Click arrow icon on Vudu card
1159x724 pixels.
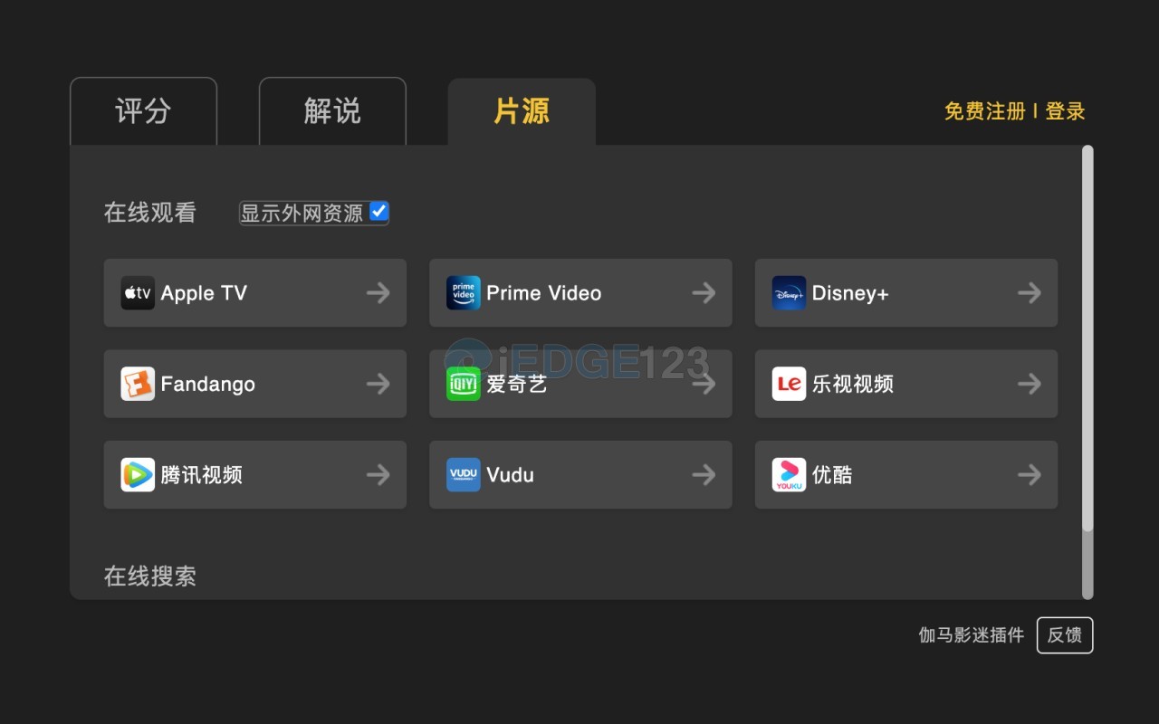coord(704,475)
